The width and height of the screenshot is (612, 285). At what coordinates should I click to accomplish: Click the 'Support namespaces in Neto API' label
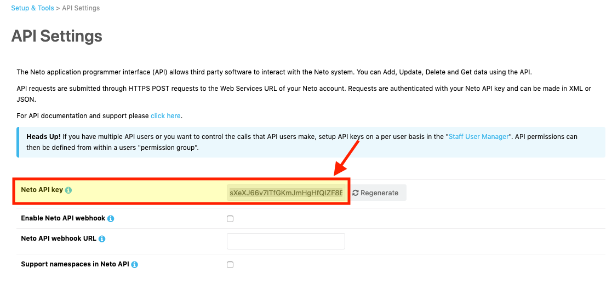coord(75,264)
